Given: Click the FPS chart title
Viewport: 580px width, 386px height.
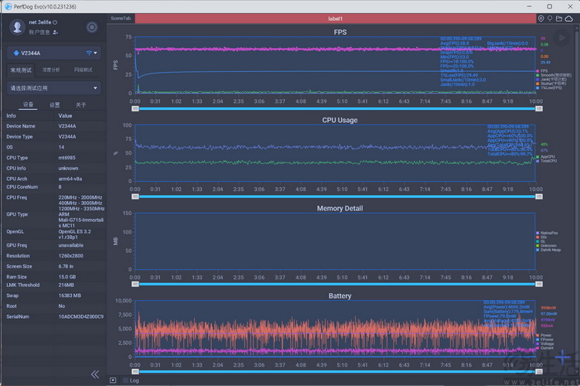Looking at the screenshot, I should tap(340, 32).
